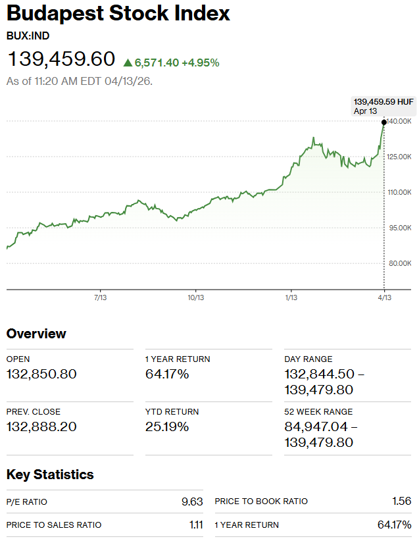Click the 7/13 date label on x-axis

coord(101,298)
